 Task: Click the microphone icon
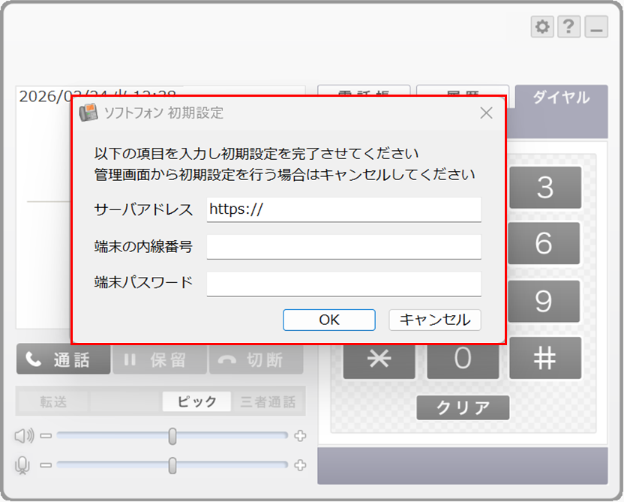point(23,465)
